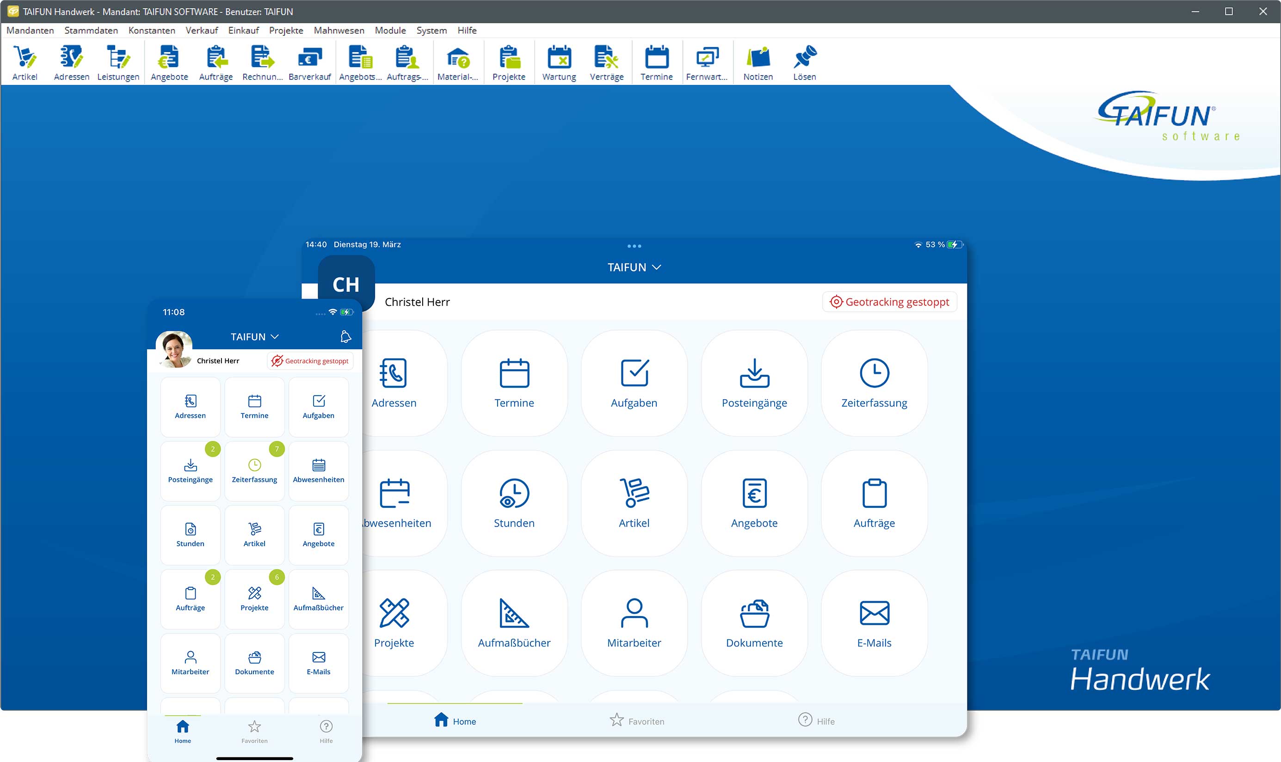Tap Projekte tile on the phone

pos(254,599)
